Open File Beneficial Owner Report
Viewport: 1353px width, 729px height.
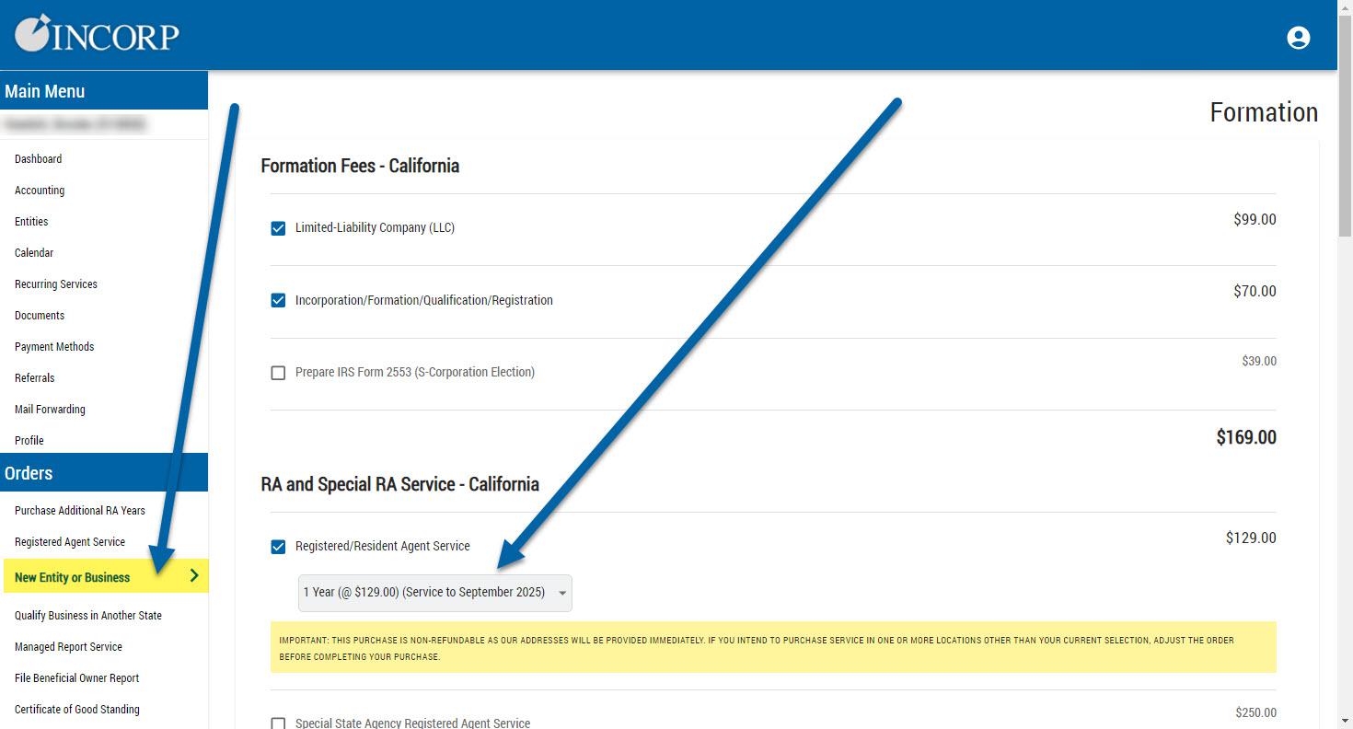pos(77,678)
